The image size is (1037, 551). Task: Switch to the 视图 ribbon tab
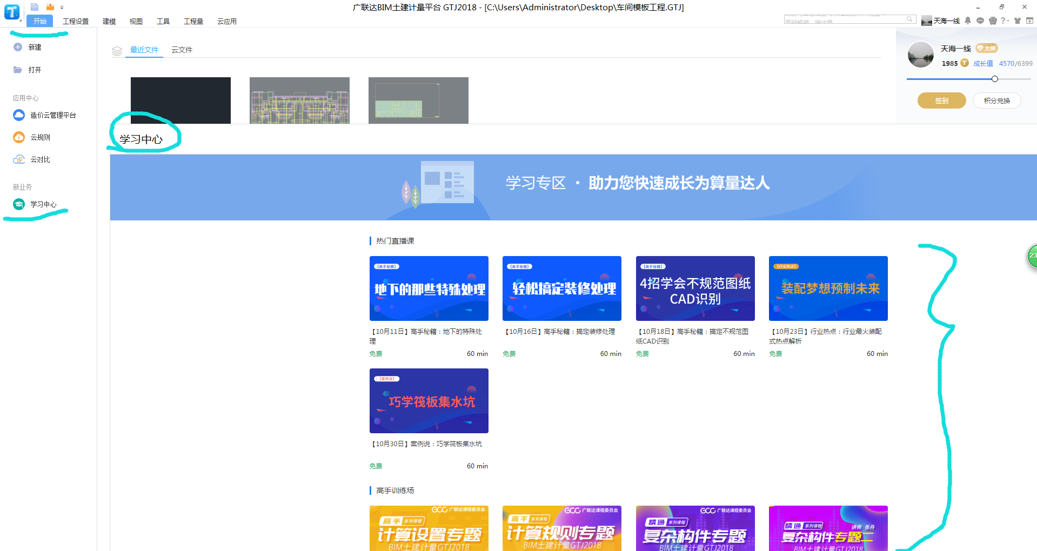pos(136,21)
